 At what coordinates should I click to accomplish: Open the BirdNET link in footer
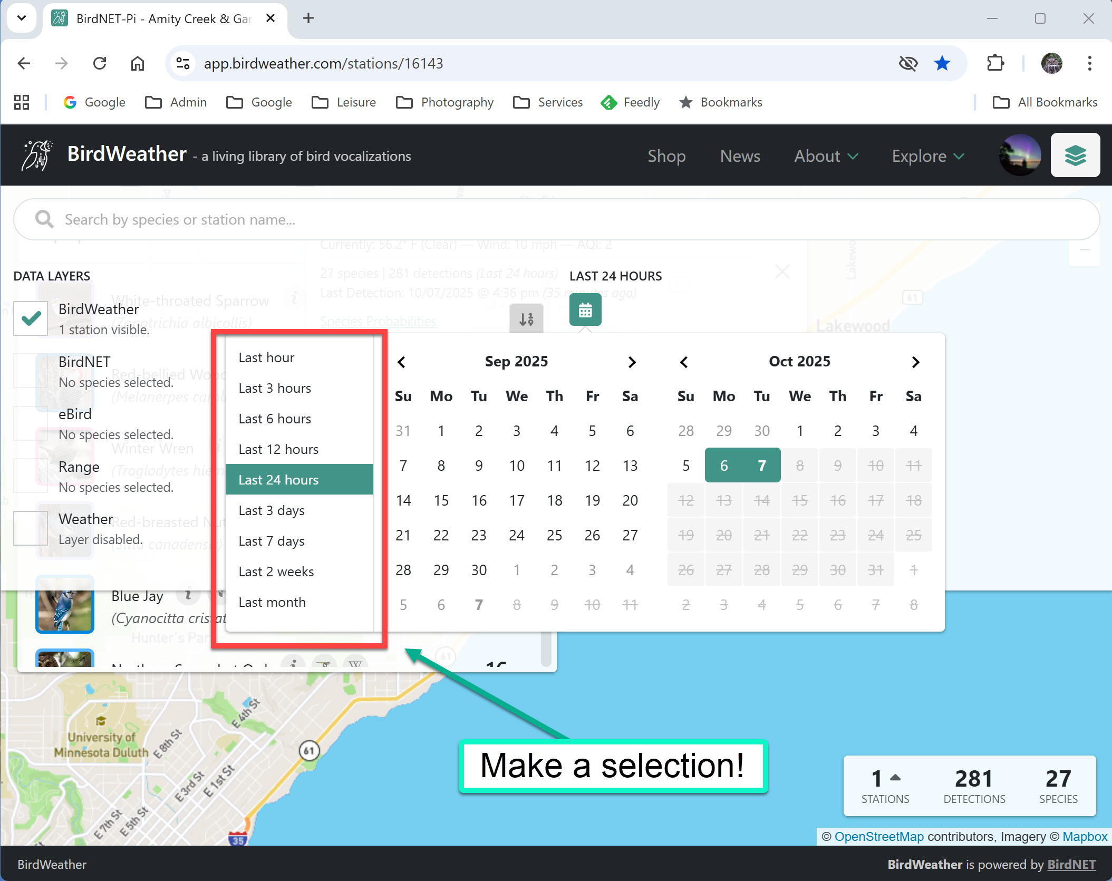[1071, 864]
